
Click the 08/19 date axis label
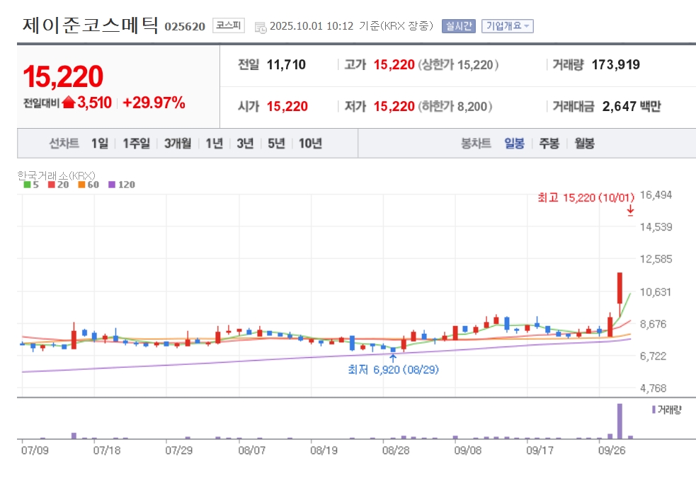tap(324, 451)
